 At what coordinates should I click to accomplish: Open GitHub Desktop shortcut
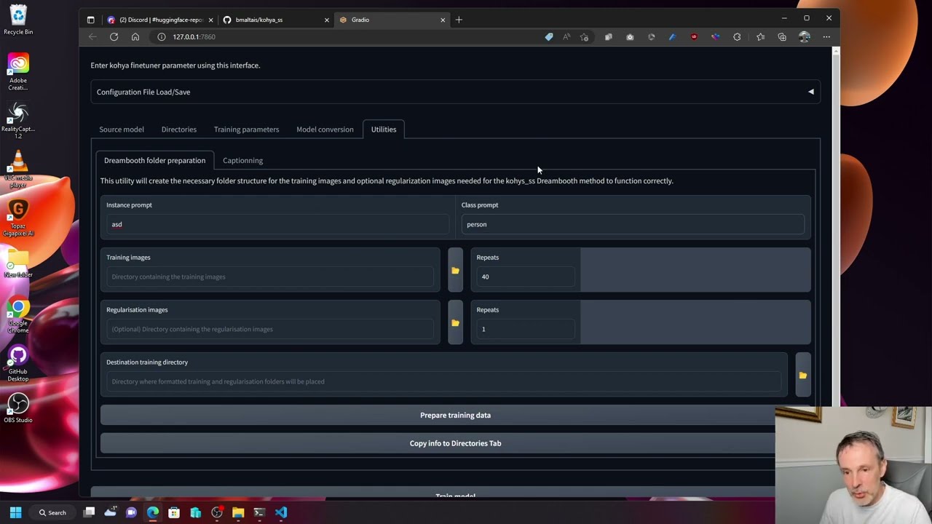[18, 364]
